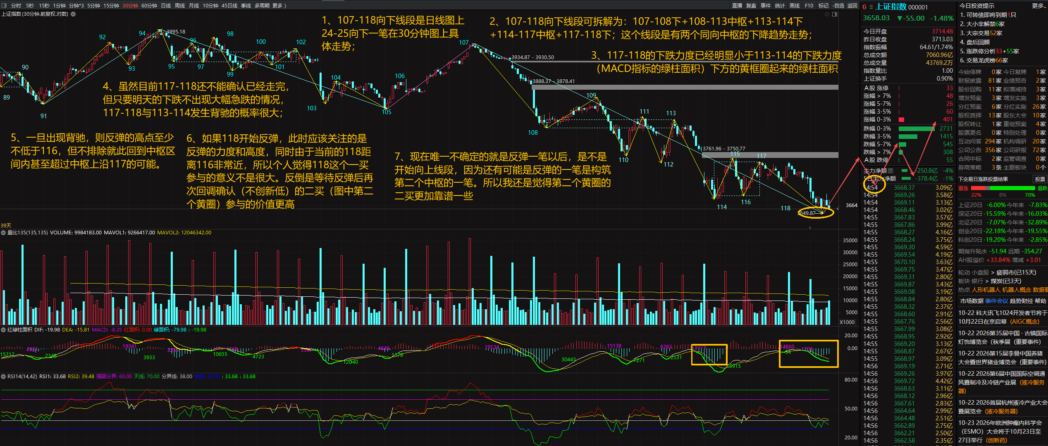Screen dimensions: 1048x446
Task: Open 涨跌停分析 investment tip
Action: pyautogui.click(x=989, y=51)
